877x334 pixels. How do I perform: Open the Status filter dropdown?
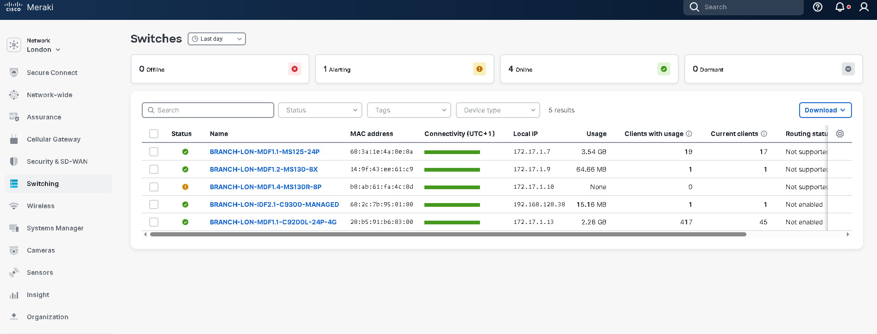(x=320, y=110)
